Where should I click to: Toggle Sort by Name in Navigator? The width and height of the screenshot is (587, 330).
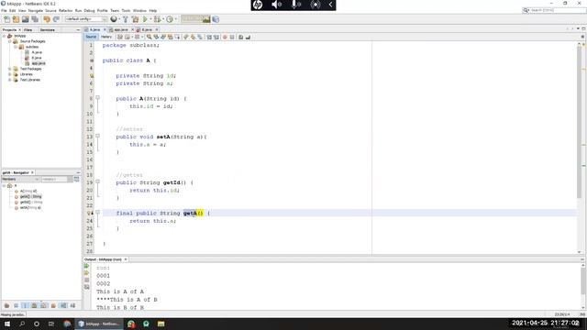(63, 305)
